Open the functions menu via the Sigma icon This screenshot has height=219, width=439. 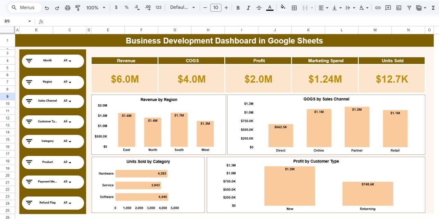click(x=432, y=7)
